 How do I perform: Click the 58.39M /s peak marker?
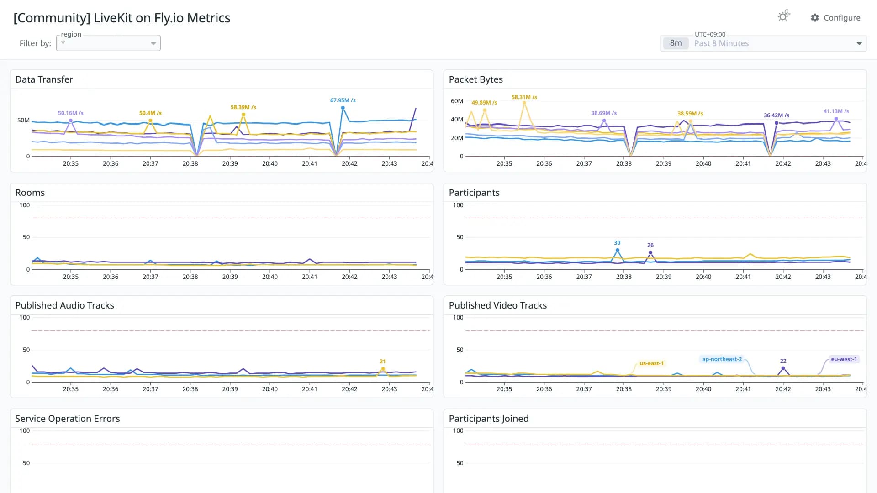coord(243,115)
